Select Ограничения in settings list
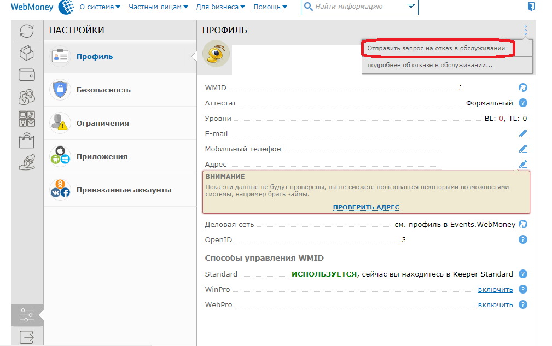 pyautogui.click(x=120, y=124)
